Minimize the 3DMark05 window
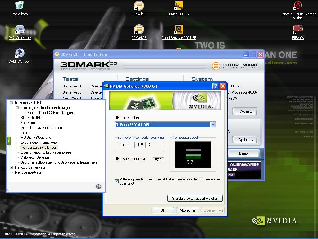This screenshot has height=239, width=318. pyautogui.click(x=246, y=54)
